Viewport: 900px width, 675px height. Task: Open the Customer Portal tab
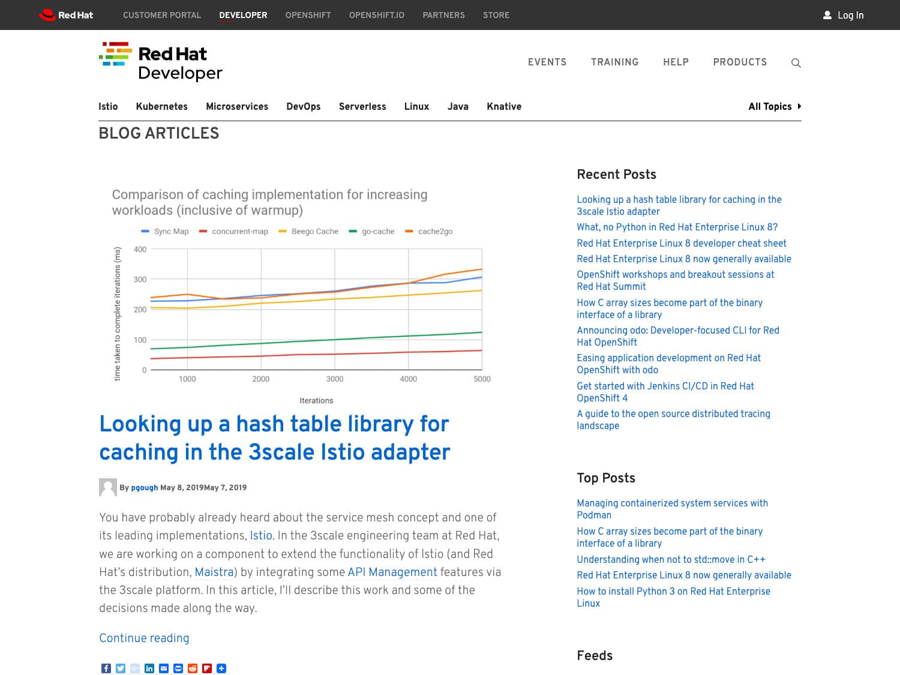162,15
